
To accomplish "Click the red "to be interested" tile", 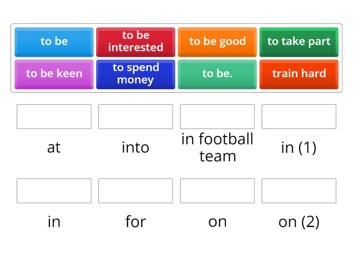I will click(x=135, y=42).
